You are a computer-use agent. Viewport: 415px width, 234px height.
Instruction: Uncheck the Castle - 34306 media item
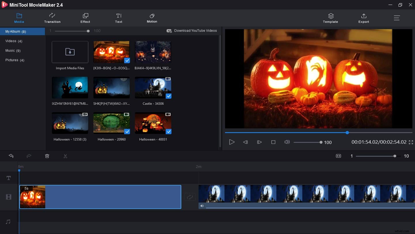[x=169, y=96]
